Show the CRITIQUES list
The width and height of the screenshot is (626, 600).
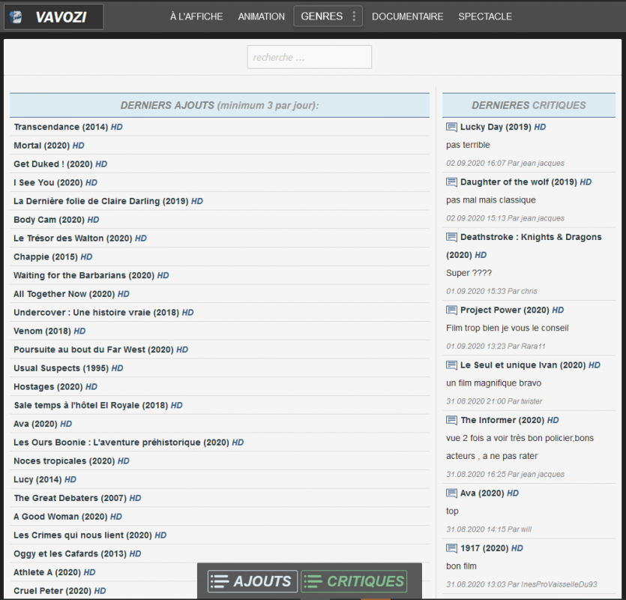pos(354,581)
